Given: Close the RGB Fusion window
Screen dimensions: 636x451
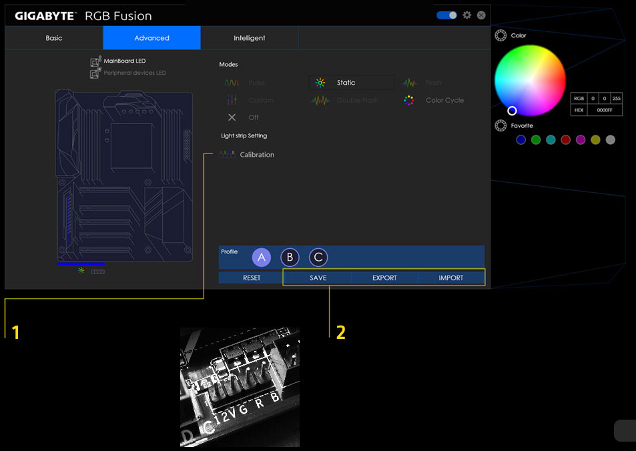Looking at the screenshot, I should pyautogui.click(x=481, y=15).
